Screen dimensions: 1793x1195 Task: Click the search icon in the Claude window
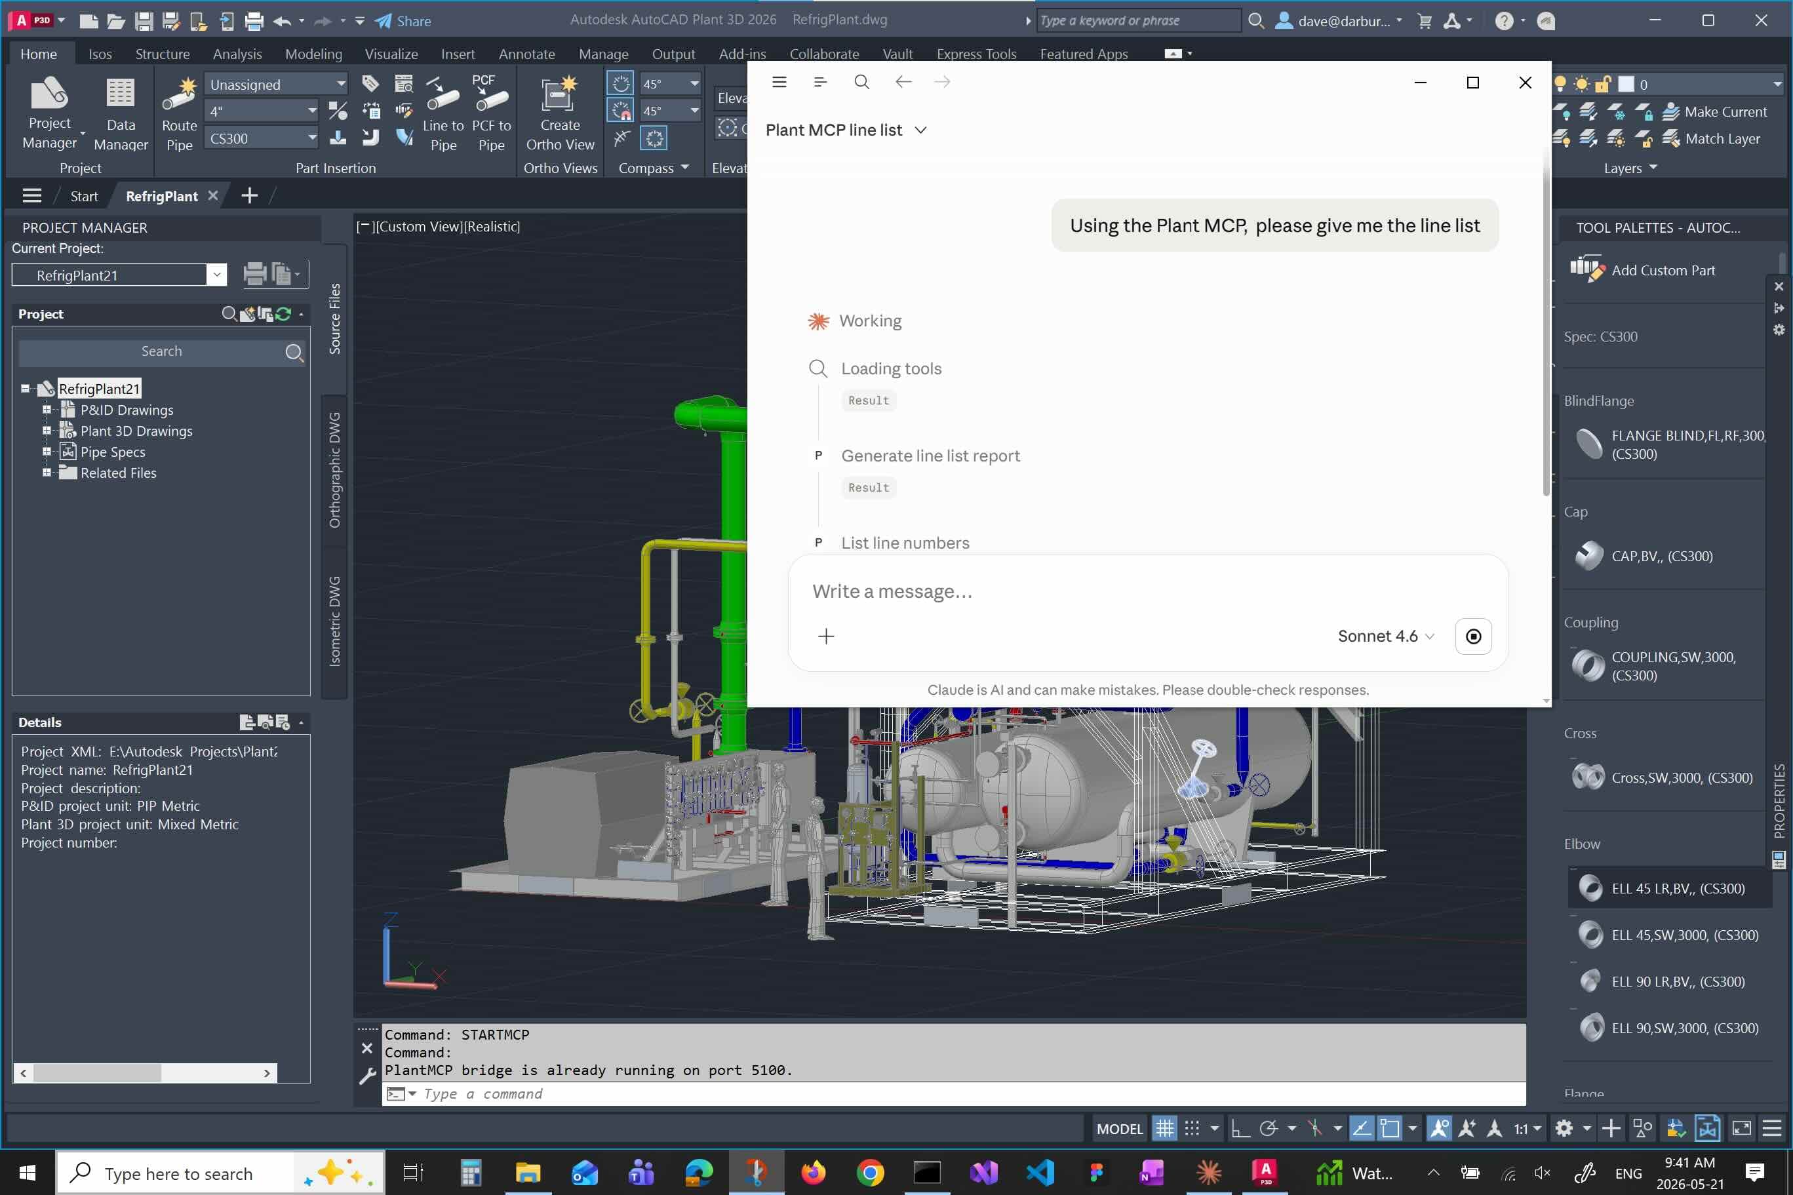[861, 81]
